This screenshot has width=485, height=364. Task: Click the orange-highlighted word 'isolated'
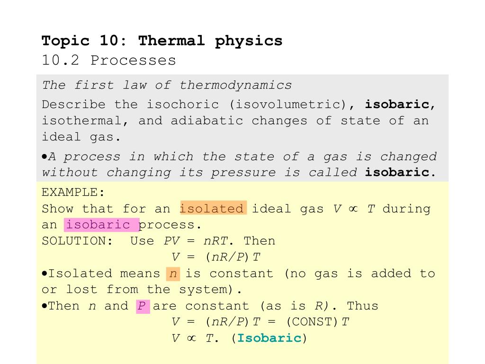point(213,208)
